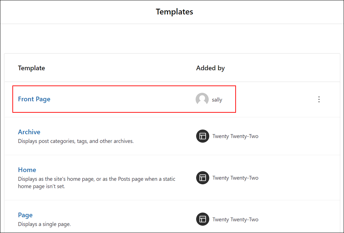Screen dimensions: 344x233
Task: Click sally's user avatar icon
Action: [x=202, y=99]
